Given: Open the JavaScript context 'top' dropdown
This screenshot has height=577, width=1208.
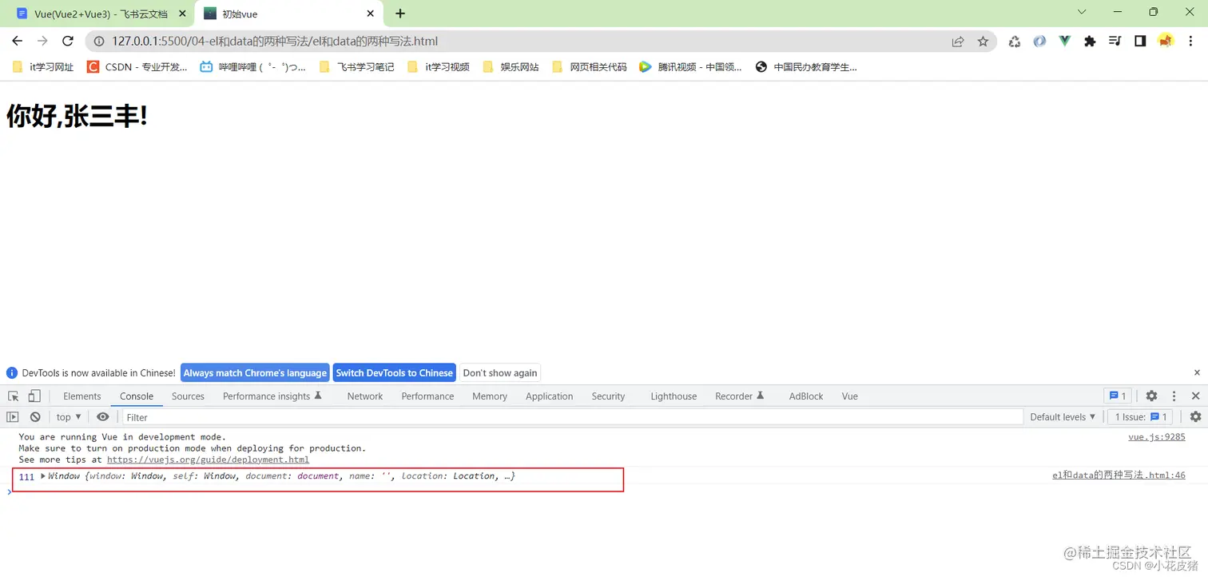Looking at the screenshot, I should pyautogui.click(x=69, y=417).
